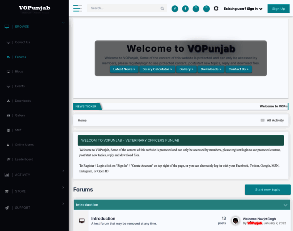The height and width of the screenshot is (231, 293).
Task: Open Forums in the sidebar
Action: pyautogui.click(x=20, y=57)
